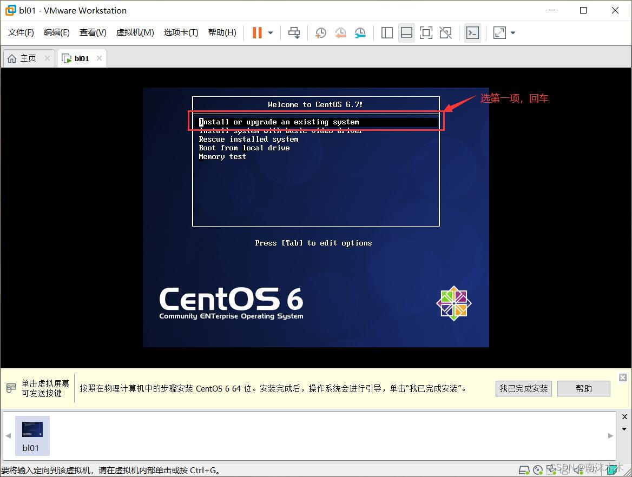Screen dimensions: 632x477
Task: Open the snapshot manager icon
Action: pyautogui.click(x=360, y=32)
